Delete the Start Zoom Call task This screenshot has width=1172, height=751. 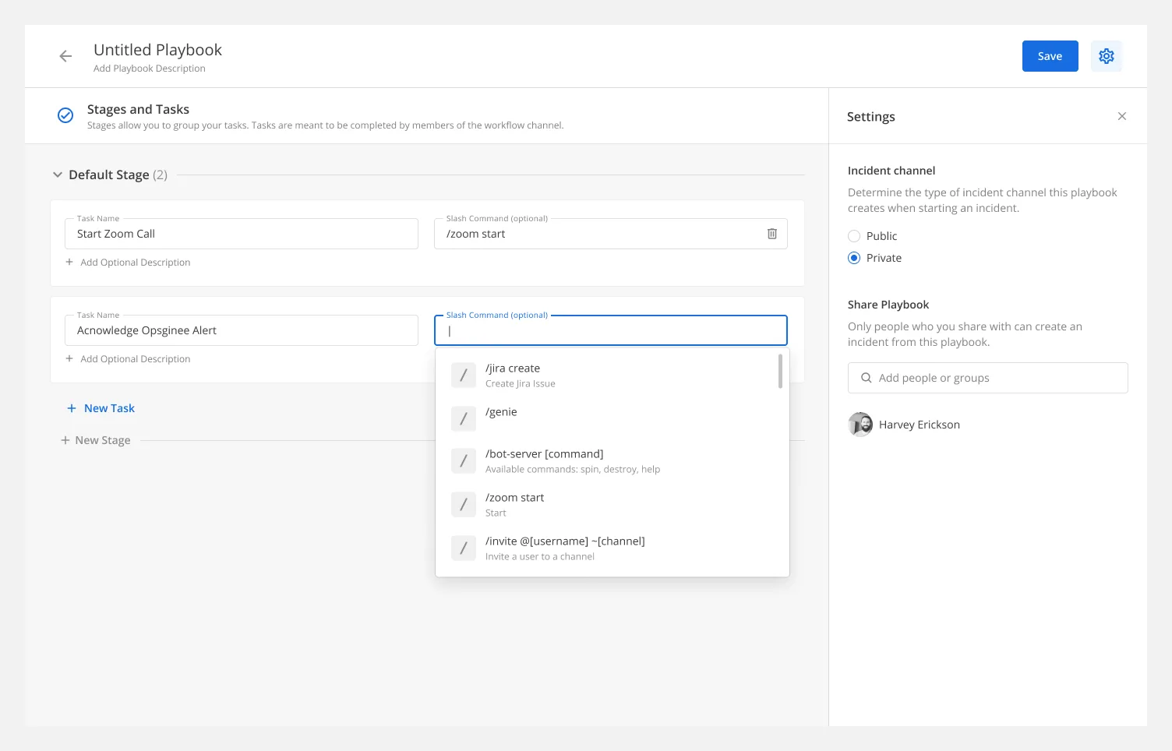(x=772, y=234)
